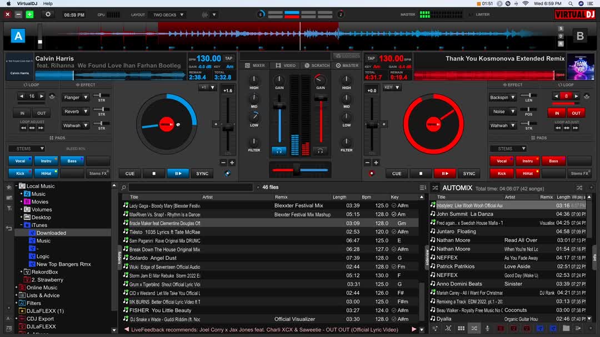
Task: Sort file list by Bpm column
Action: point(366,197)
